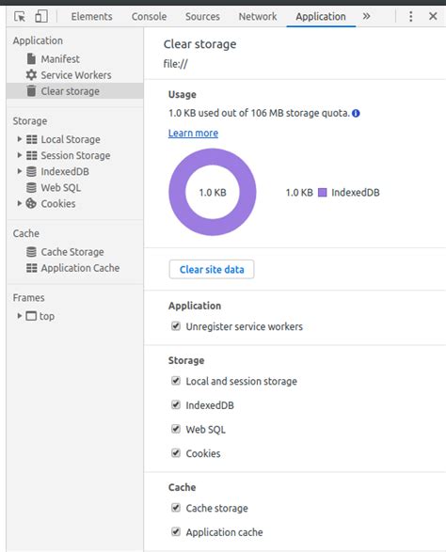Close the DevTools panel

click(433, 16)
